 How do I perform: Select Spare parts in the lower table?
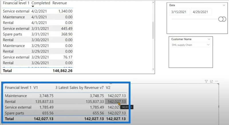15,113
